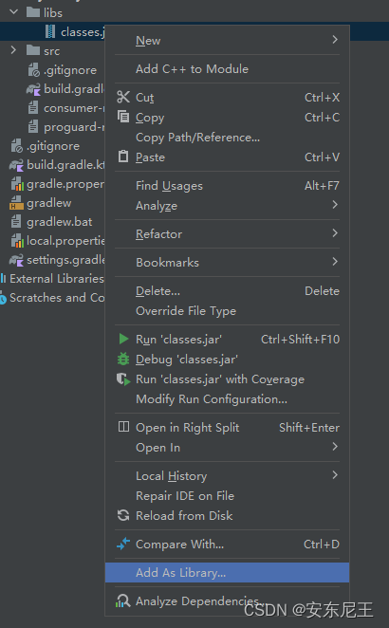
Task: Click the root .gitignore file icon
Action: [16, 146]
